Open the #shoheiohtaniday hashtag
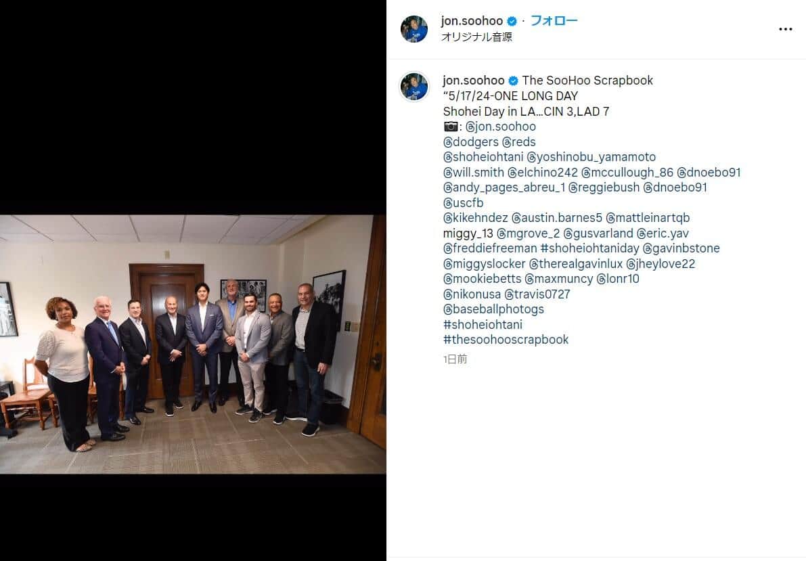This screenshot has width=806, height=561. tap(589, 248)
